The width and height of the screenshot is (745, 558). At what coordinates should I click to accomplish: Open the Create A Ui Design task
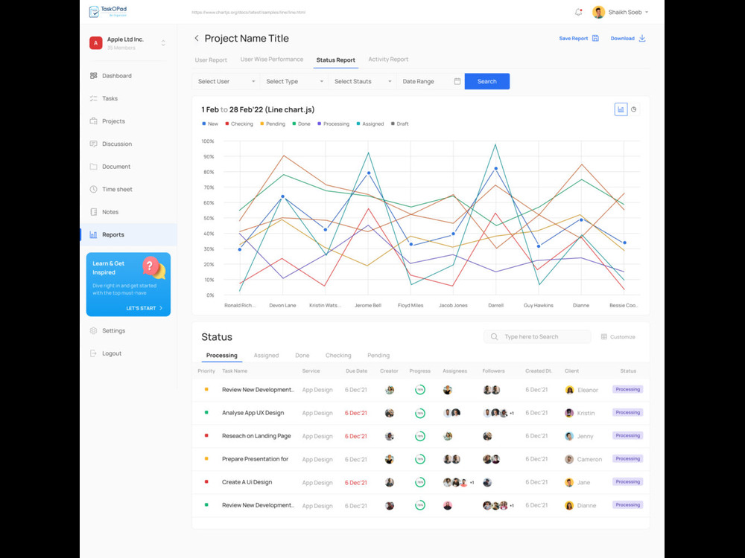247,482
